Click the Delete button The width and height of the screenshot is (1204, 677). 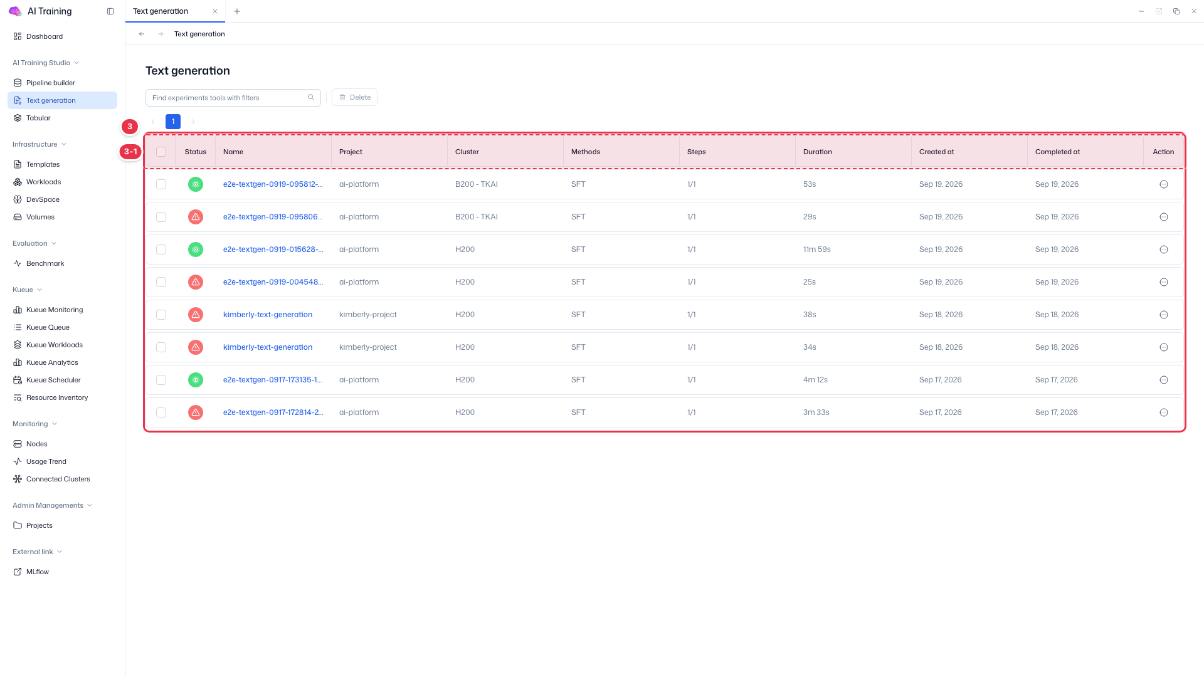pos(354,97)
